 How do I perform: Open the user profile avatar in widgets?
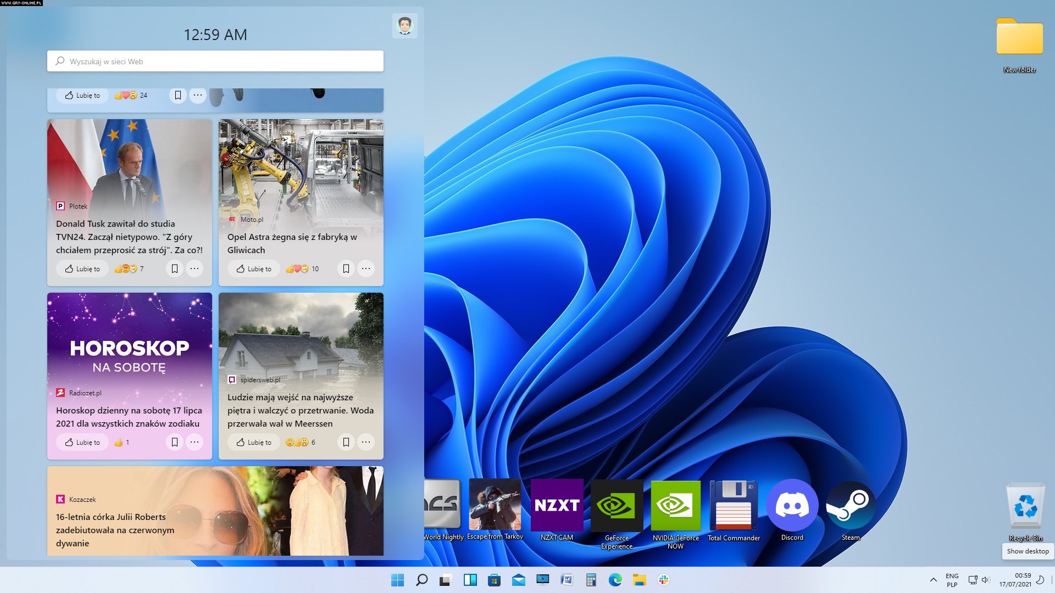coord(405,25)
